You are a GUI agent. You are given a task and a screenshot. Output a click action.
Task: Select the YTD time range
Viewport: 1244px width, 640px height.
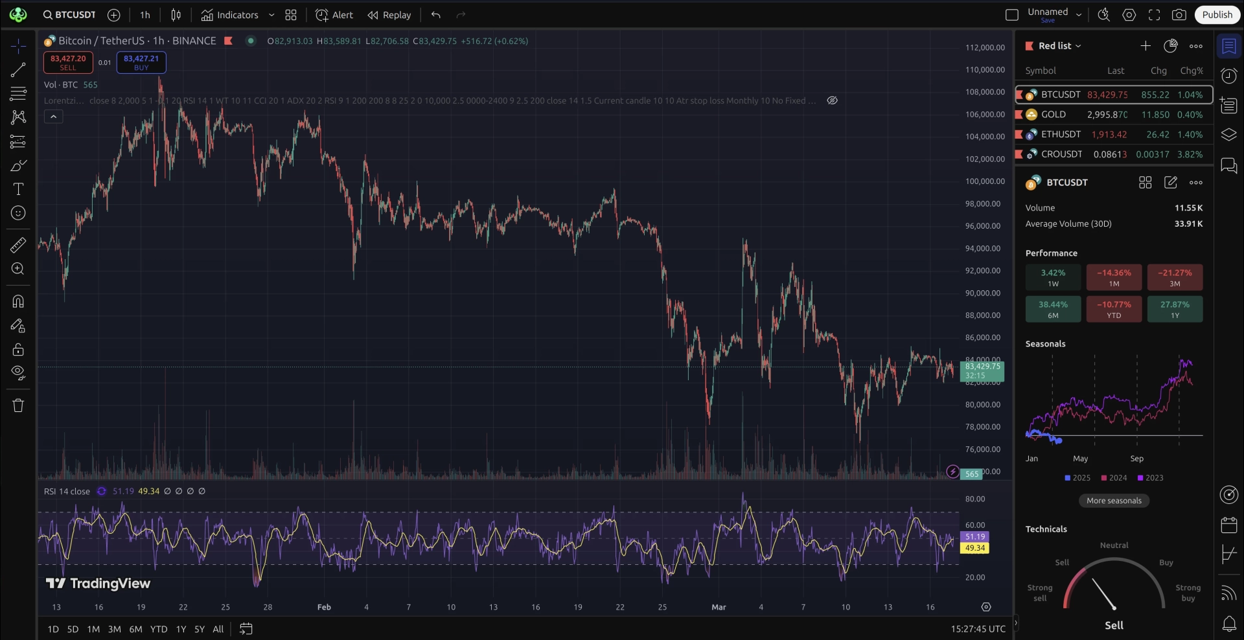click(x=159, y=629)
